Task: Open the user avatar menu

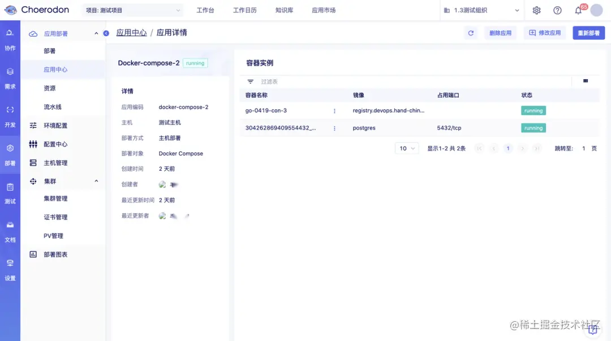Action: pyautogui.click(x=597, y=10)
